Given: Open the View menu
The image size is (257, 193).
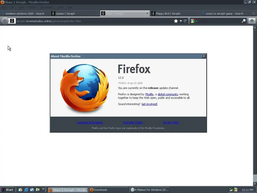Looking at the screenshot, I should point(21,7).
